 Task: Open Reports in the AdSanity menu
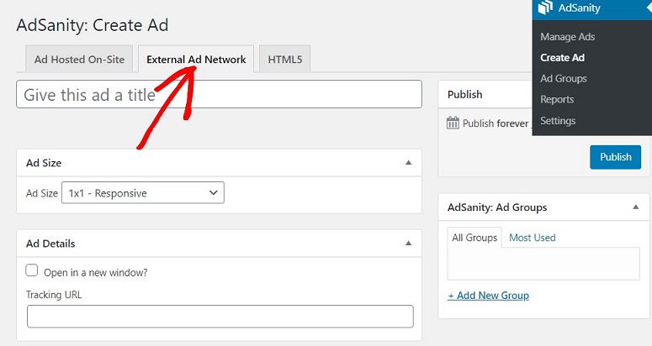coord(557,100)
